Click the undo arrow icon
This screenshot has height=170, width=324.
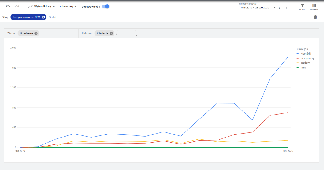coord(8,6)
